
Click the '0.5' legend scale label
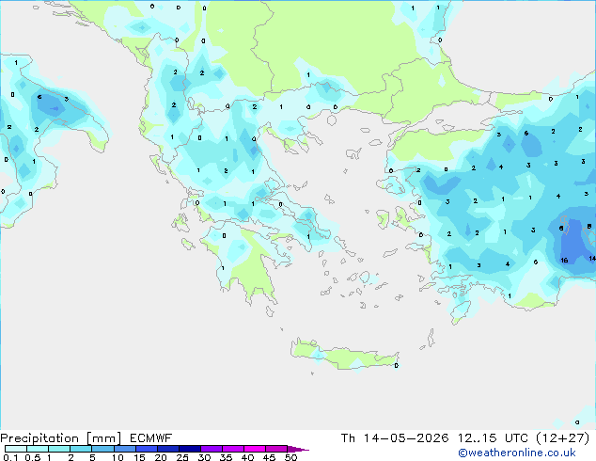click(33, 457)
